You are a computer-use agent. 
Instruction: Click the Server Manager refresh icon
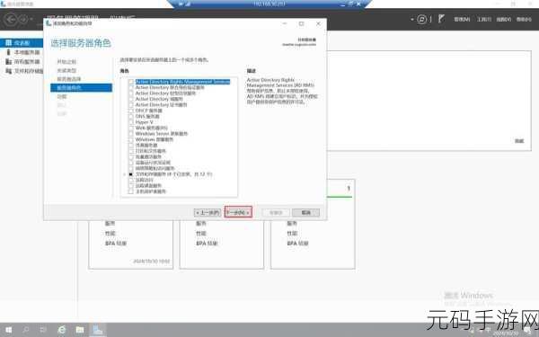click(x=422, y=19)
